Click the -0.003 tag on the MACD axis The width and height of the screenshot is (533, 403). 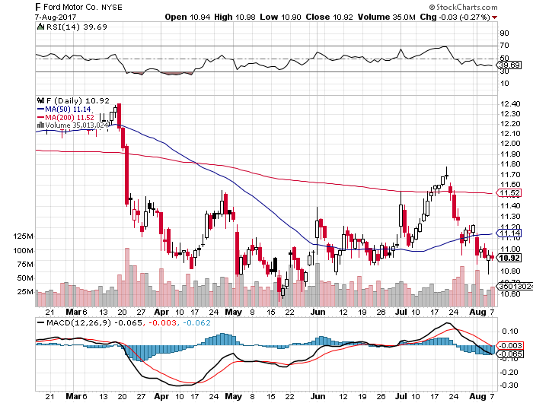511,346
